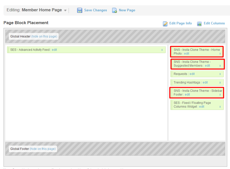230x169 pixels.
Task: Remove the Home Photo widget block
Action: [220, 54]
